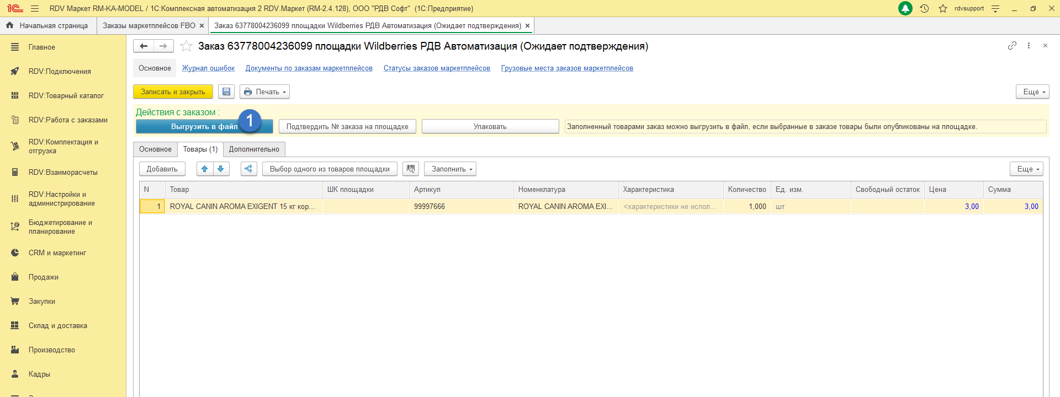Viewport: 1060px width, 397px height.
Task: Click the 1C logo icon
Action: 15,8
